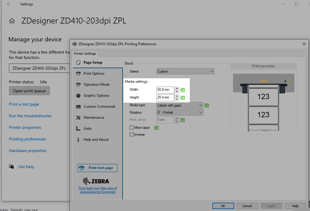Open the Media type dropdown
The height and width of the screenshot is (211, 310).
point(180,105)
